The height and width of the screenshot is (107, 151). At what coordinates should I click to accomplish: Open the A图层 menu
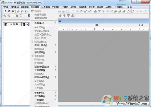click(x=73, y=7)
